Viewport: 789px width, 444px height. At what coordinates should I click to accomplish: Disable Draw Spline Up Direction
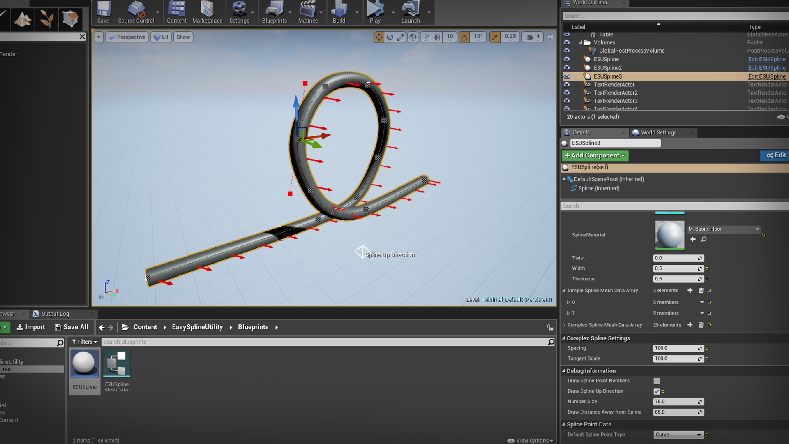coord(656,391)
